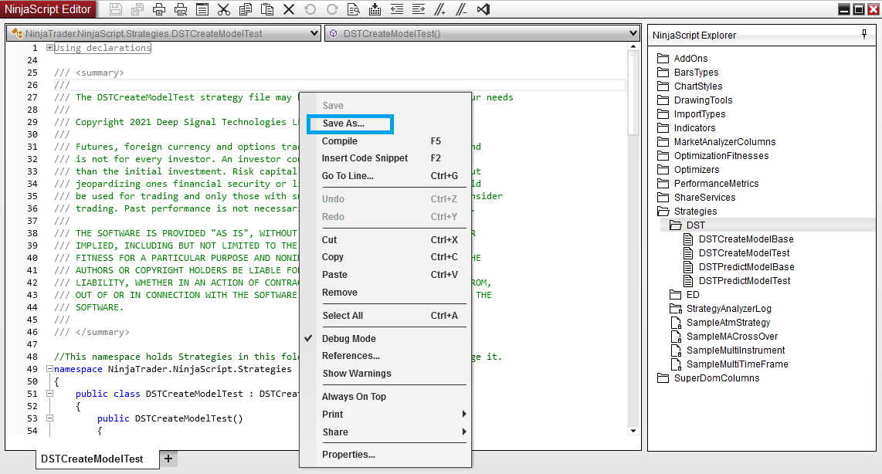Collapse the Strategies folder

[663, 212]
